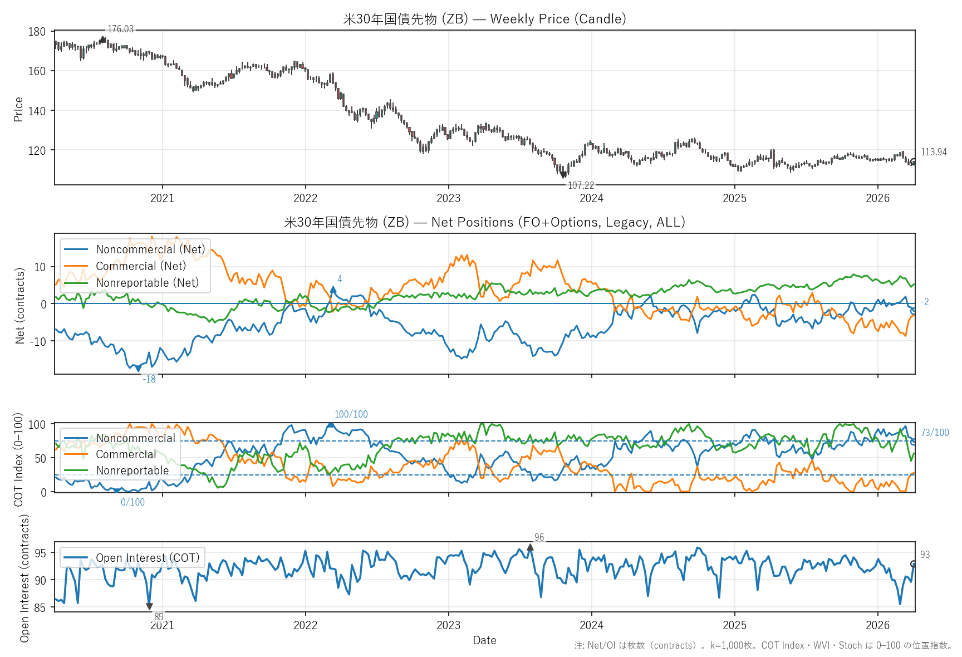Click the 2023 tick label under price chart
Image resolution: width=962 pixels, height=657 pixels.
pos(448,198)
